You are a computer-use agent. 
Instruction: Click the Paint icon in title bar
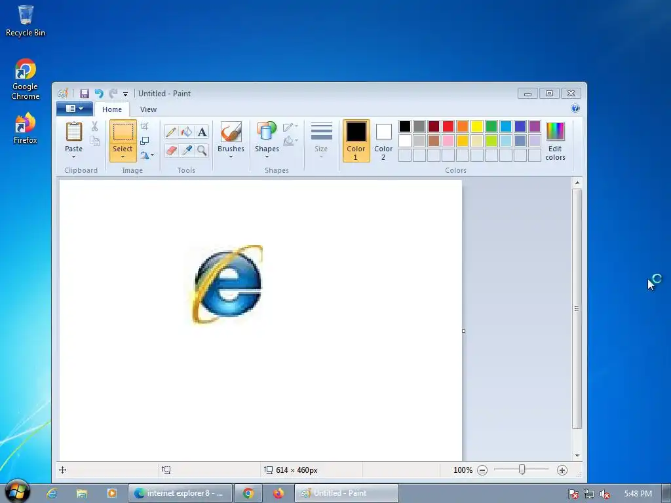(63, 94)
